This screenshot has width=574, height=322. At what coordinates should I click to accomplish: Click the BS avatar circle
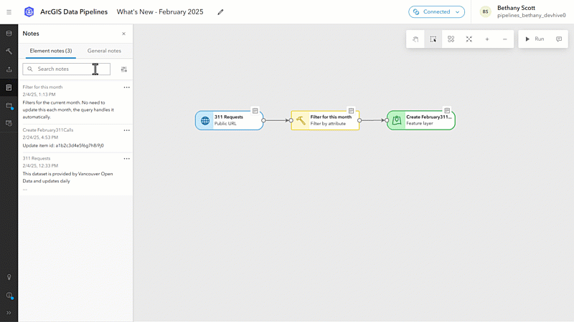point(486,11)
